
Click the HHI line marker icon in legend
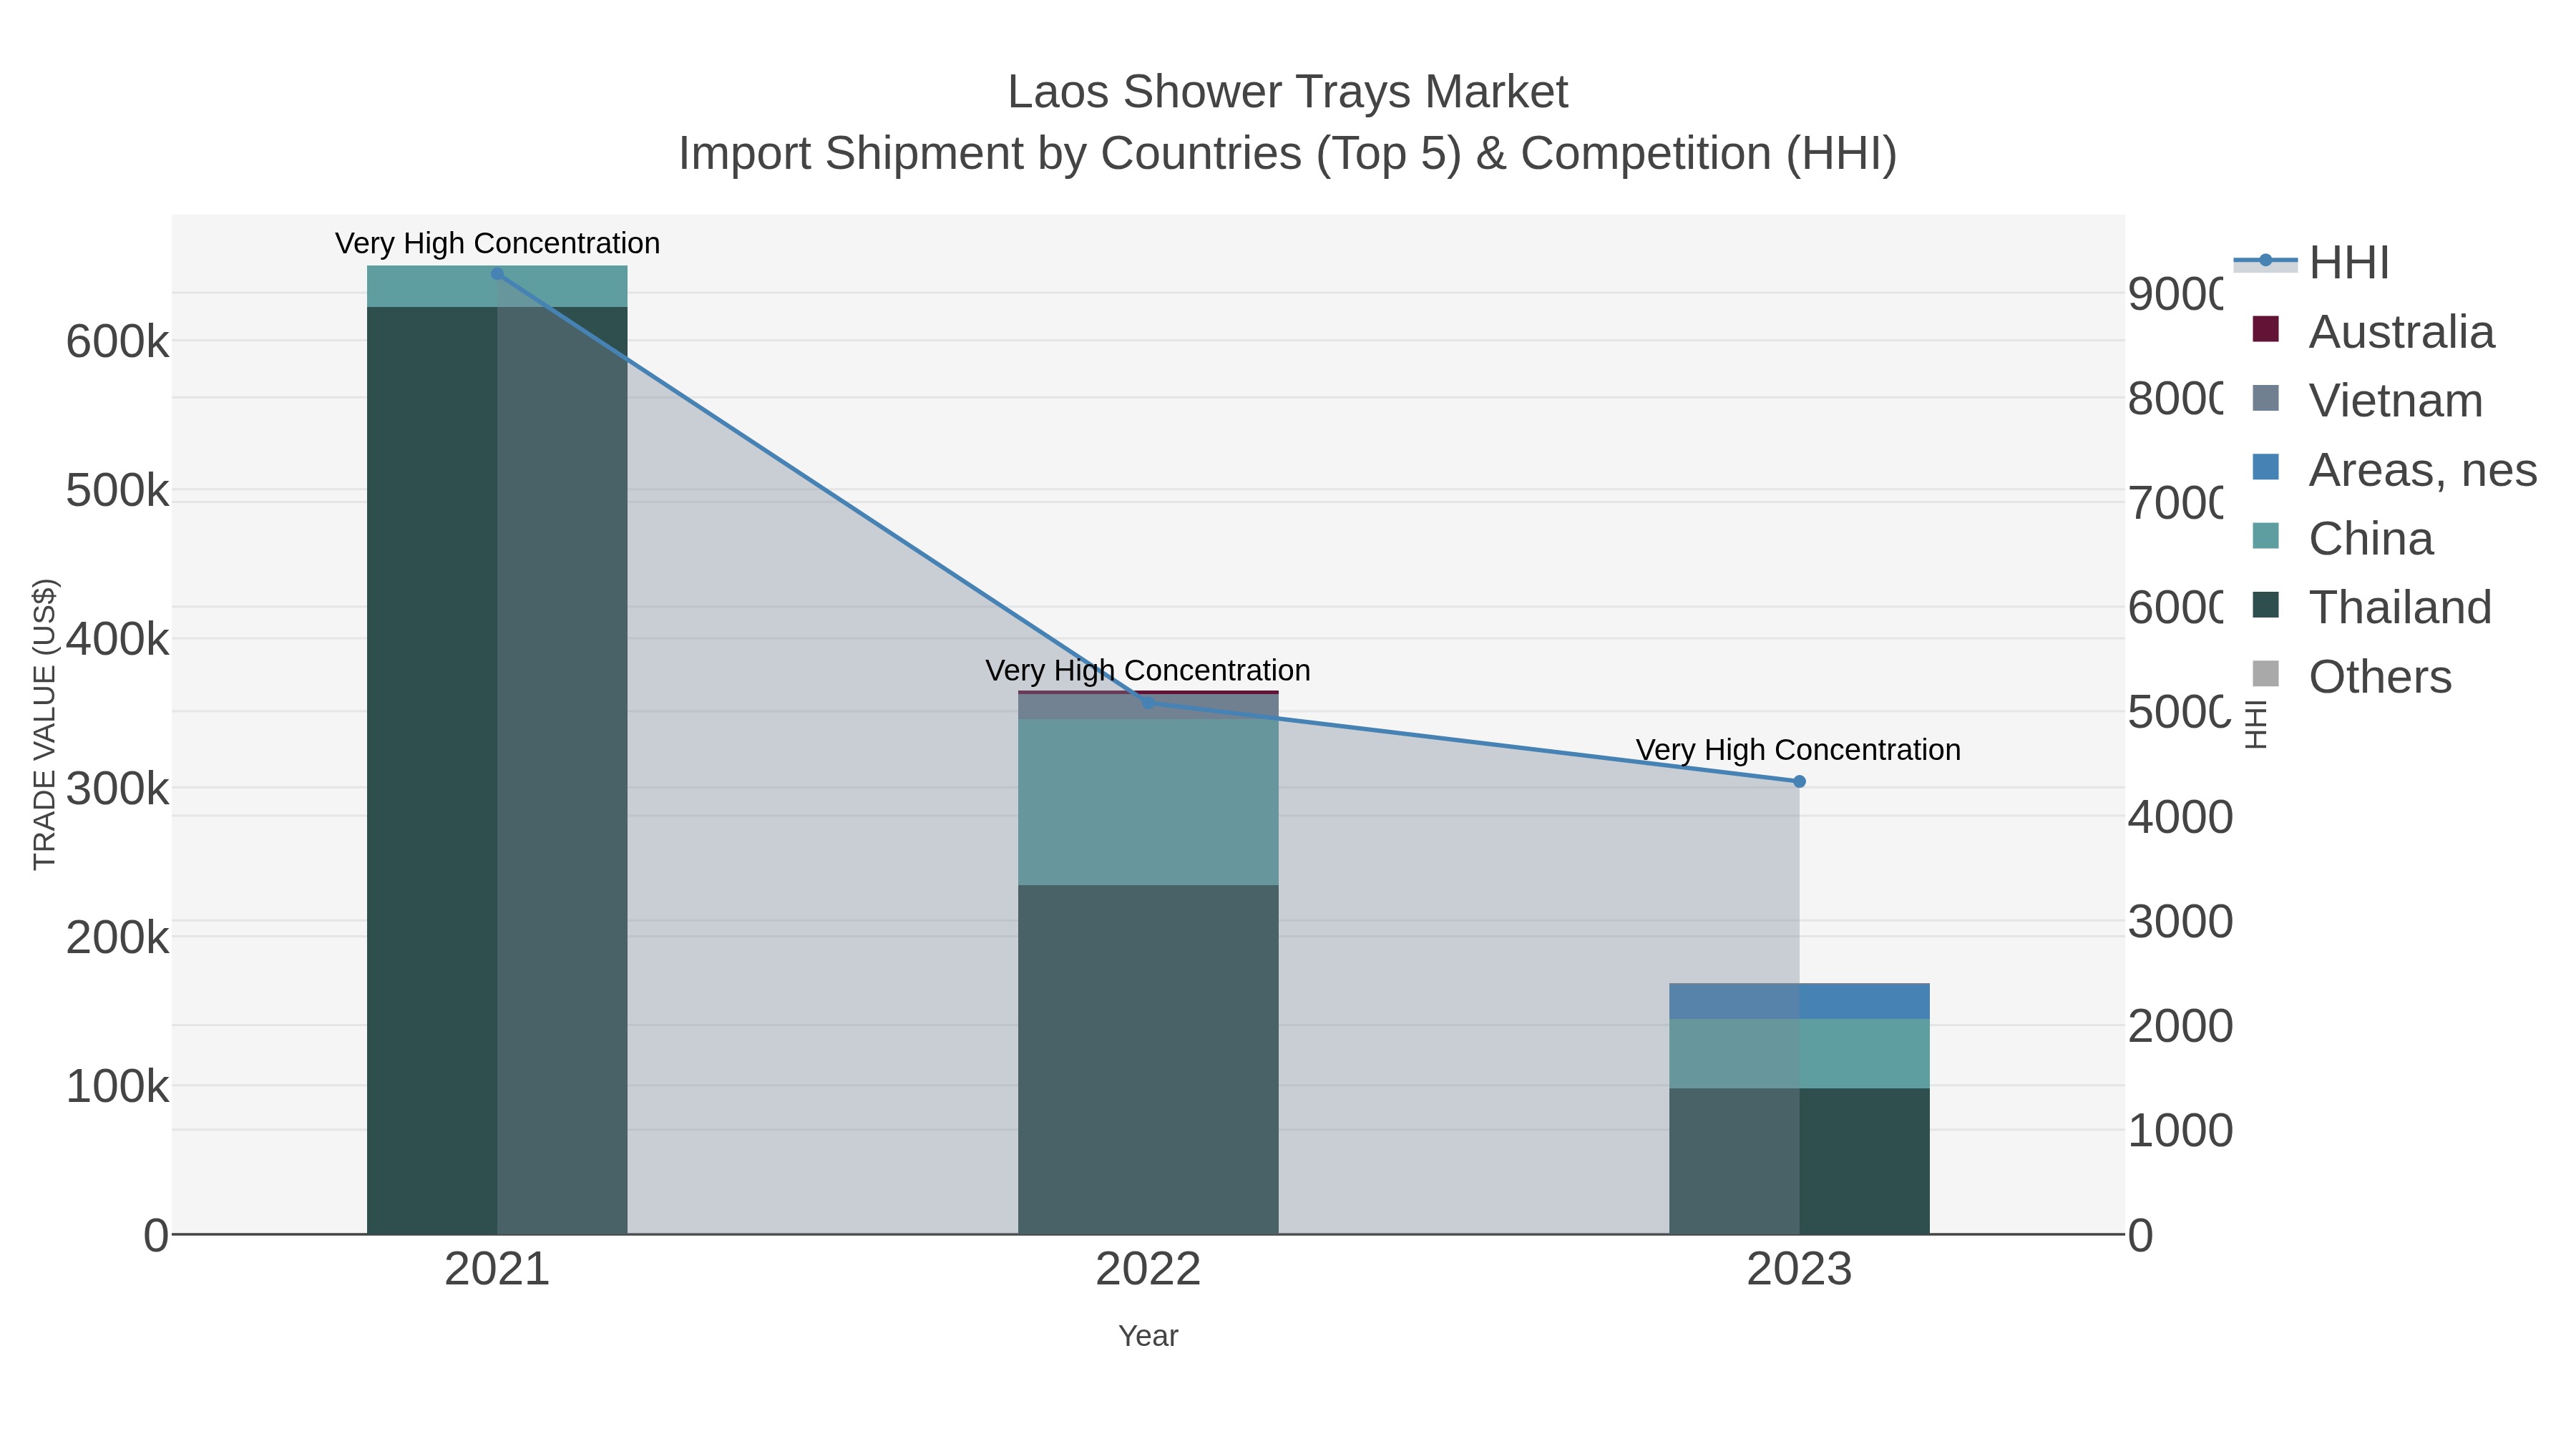2265,261
